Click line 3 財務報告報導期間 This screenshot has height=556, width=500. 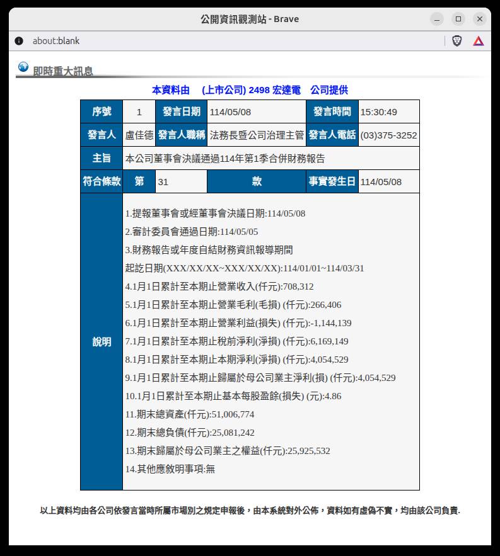pyautogui.click(x=209, y=250)
